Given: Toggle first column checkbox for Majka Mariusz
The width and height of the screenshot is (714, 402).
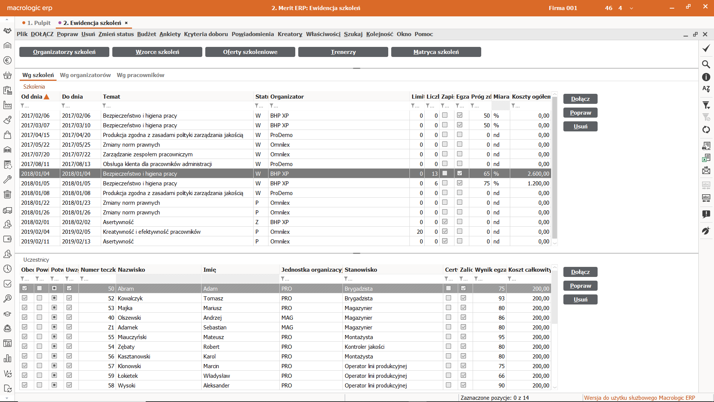Looking at the screenshot, I should [x=25, y=308].
